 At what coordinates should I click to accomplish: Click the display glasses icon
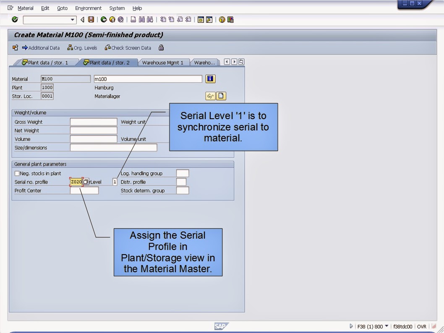211,96
